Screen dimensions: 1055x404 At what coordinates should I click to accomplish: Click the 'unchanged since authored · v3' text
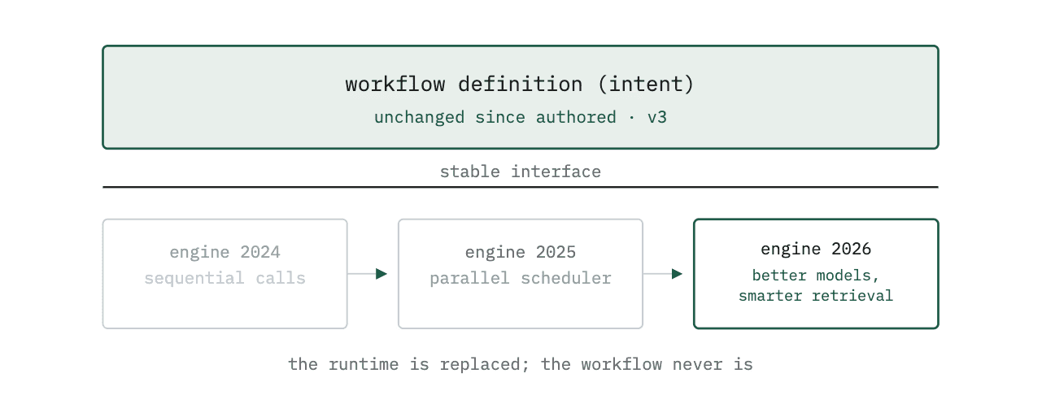coord(521,117)
